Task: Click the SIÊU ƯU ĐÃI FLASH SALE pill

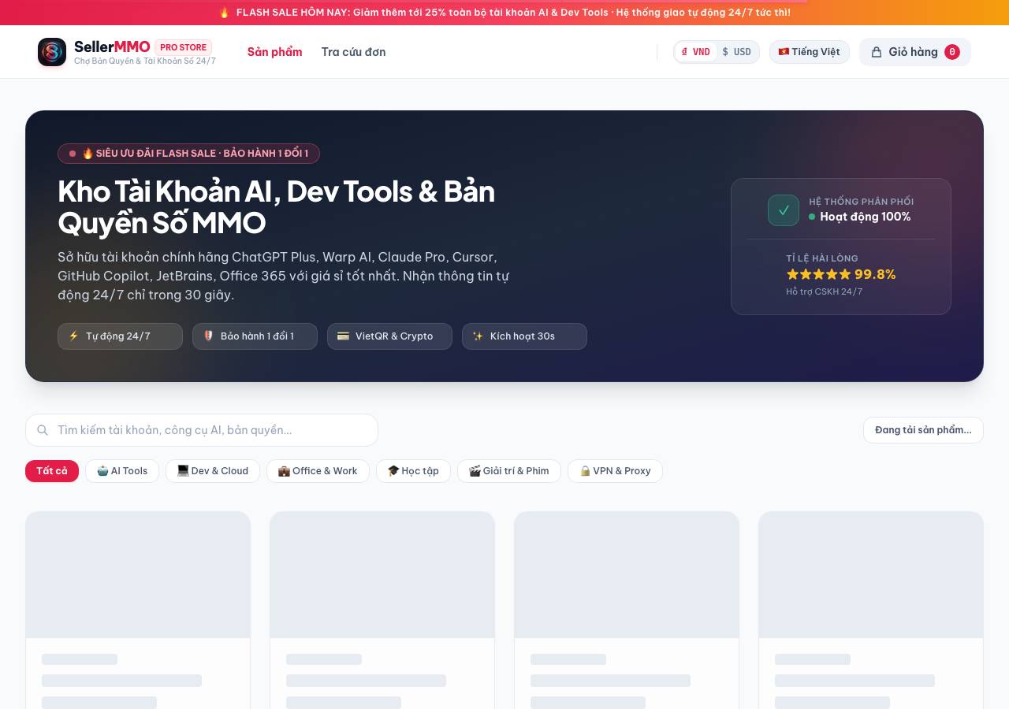Action: (188, 154)
